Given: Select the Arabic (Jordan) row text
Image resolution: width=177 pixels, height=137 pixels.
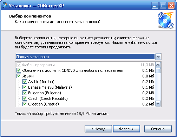Looking at the screenshot, I should [41, 82].
